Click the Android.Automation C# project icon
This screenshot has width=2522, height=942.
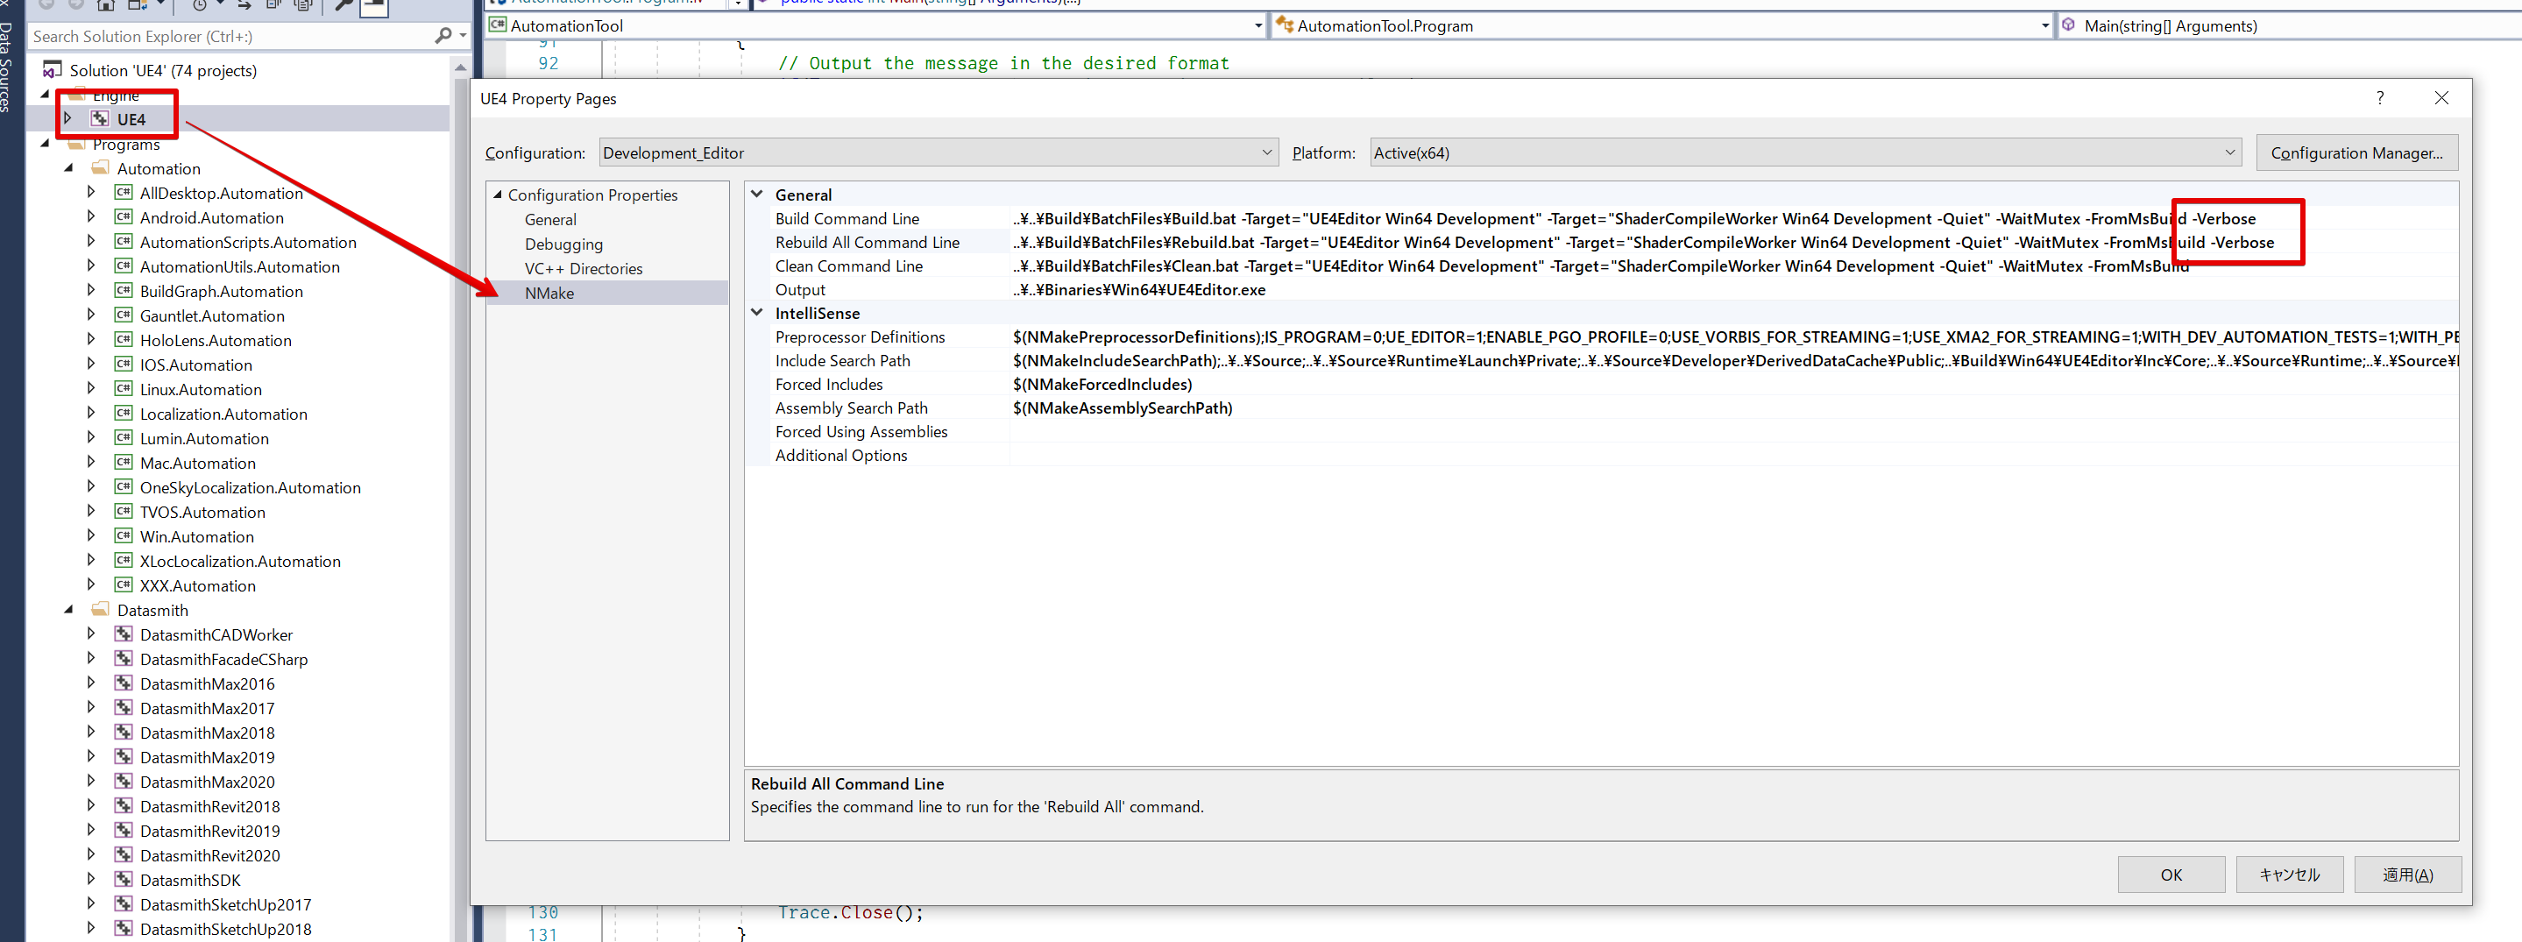(x=124, y=217)
